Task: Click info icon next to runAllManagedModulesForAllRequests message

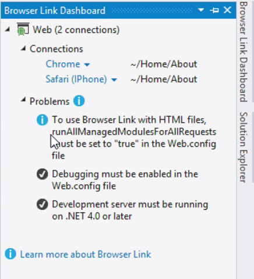Action: 42,120
